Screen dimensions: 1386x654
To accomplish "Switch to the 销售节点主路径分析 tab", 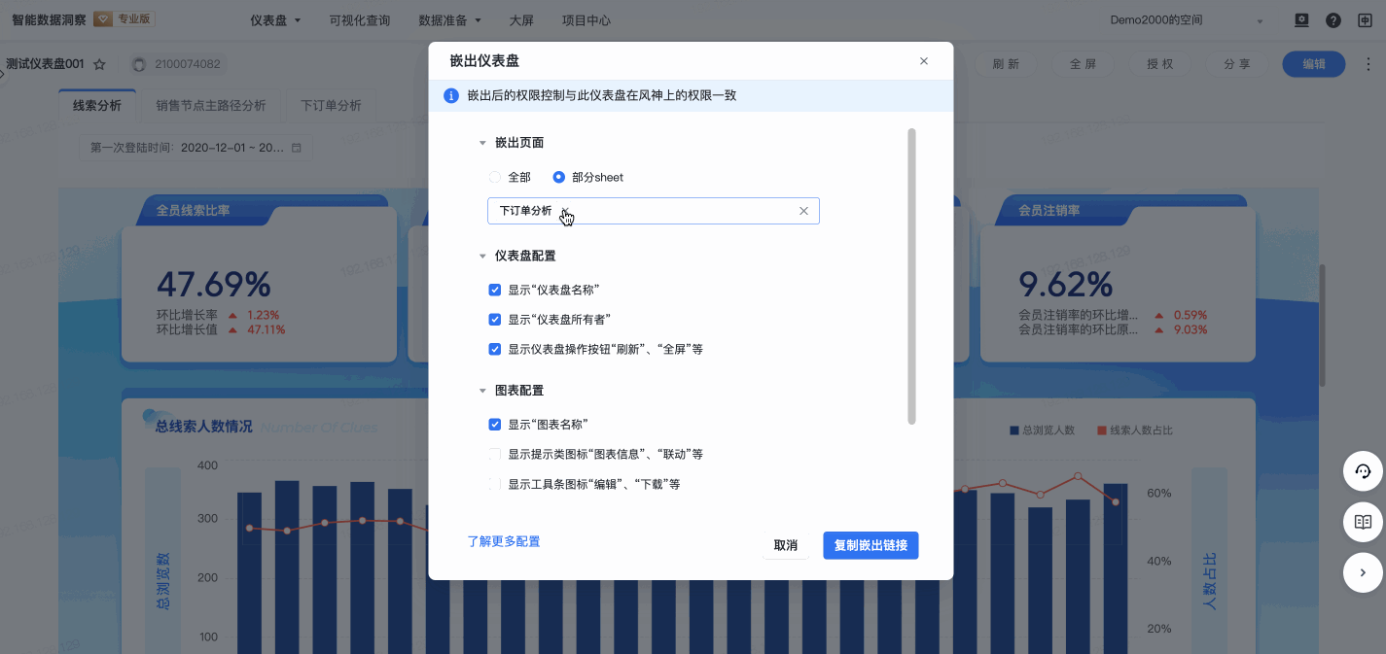I will coord(210,106).
